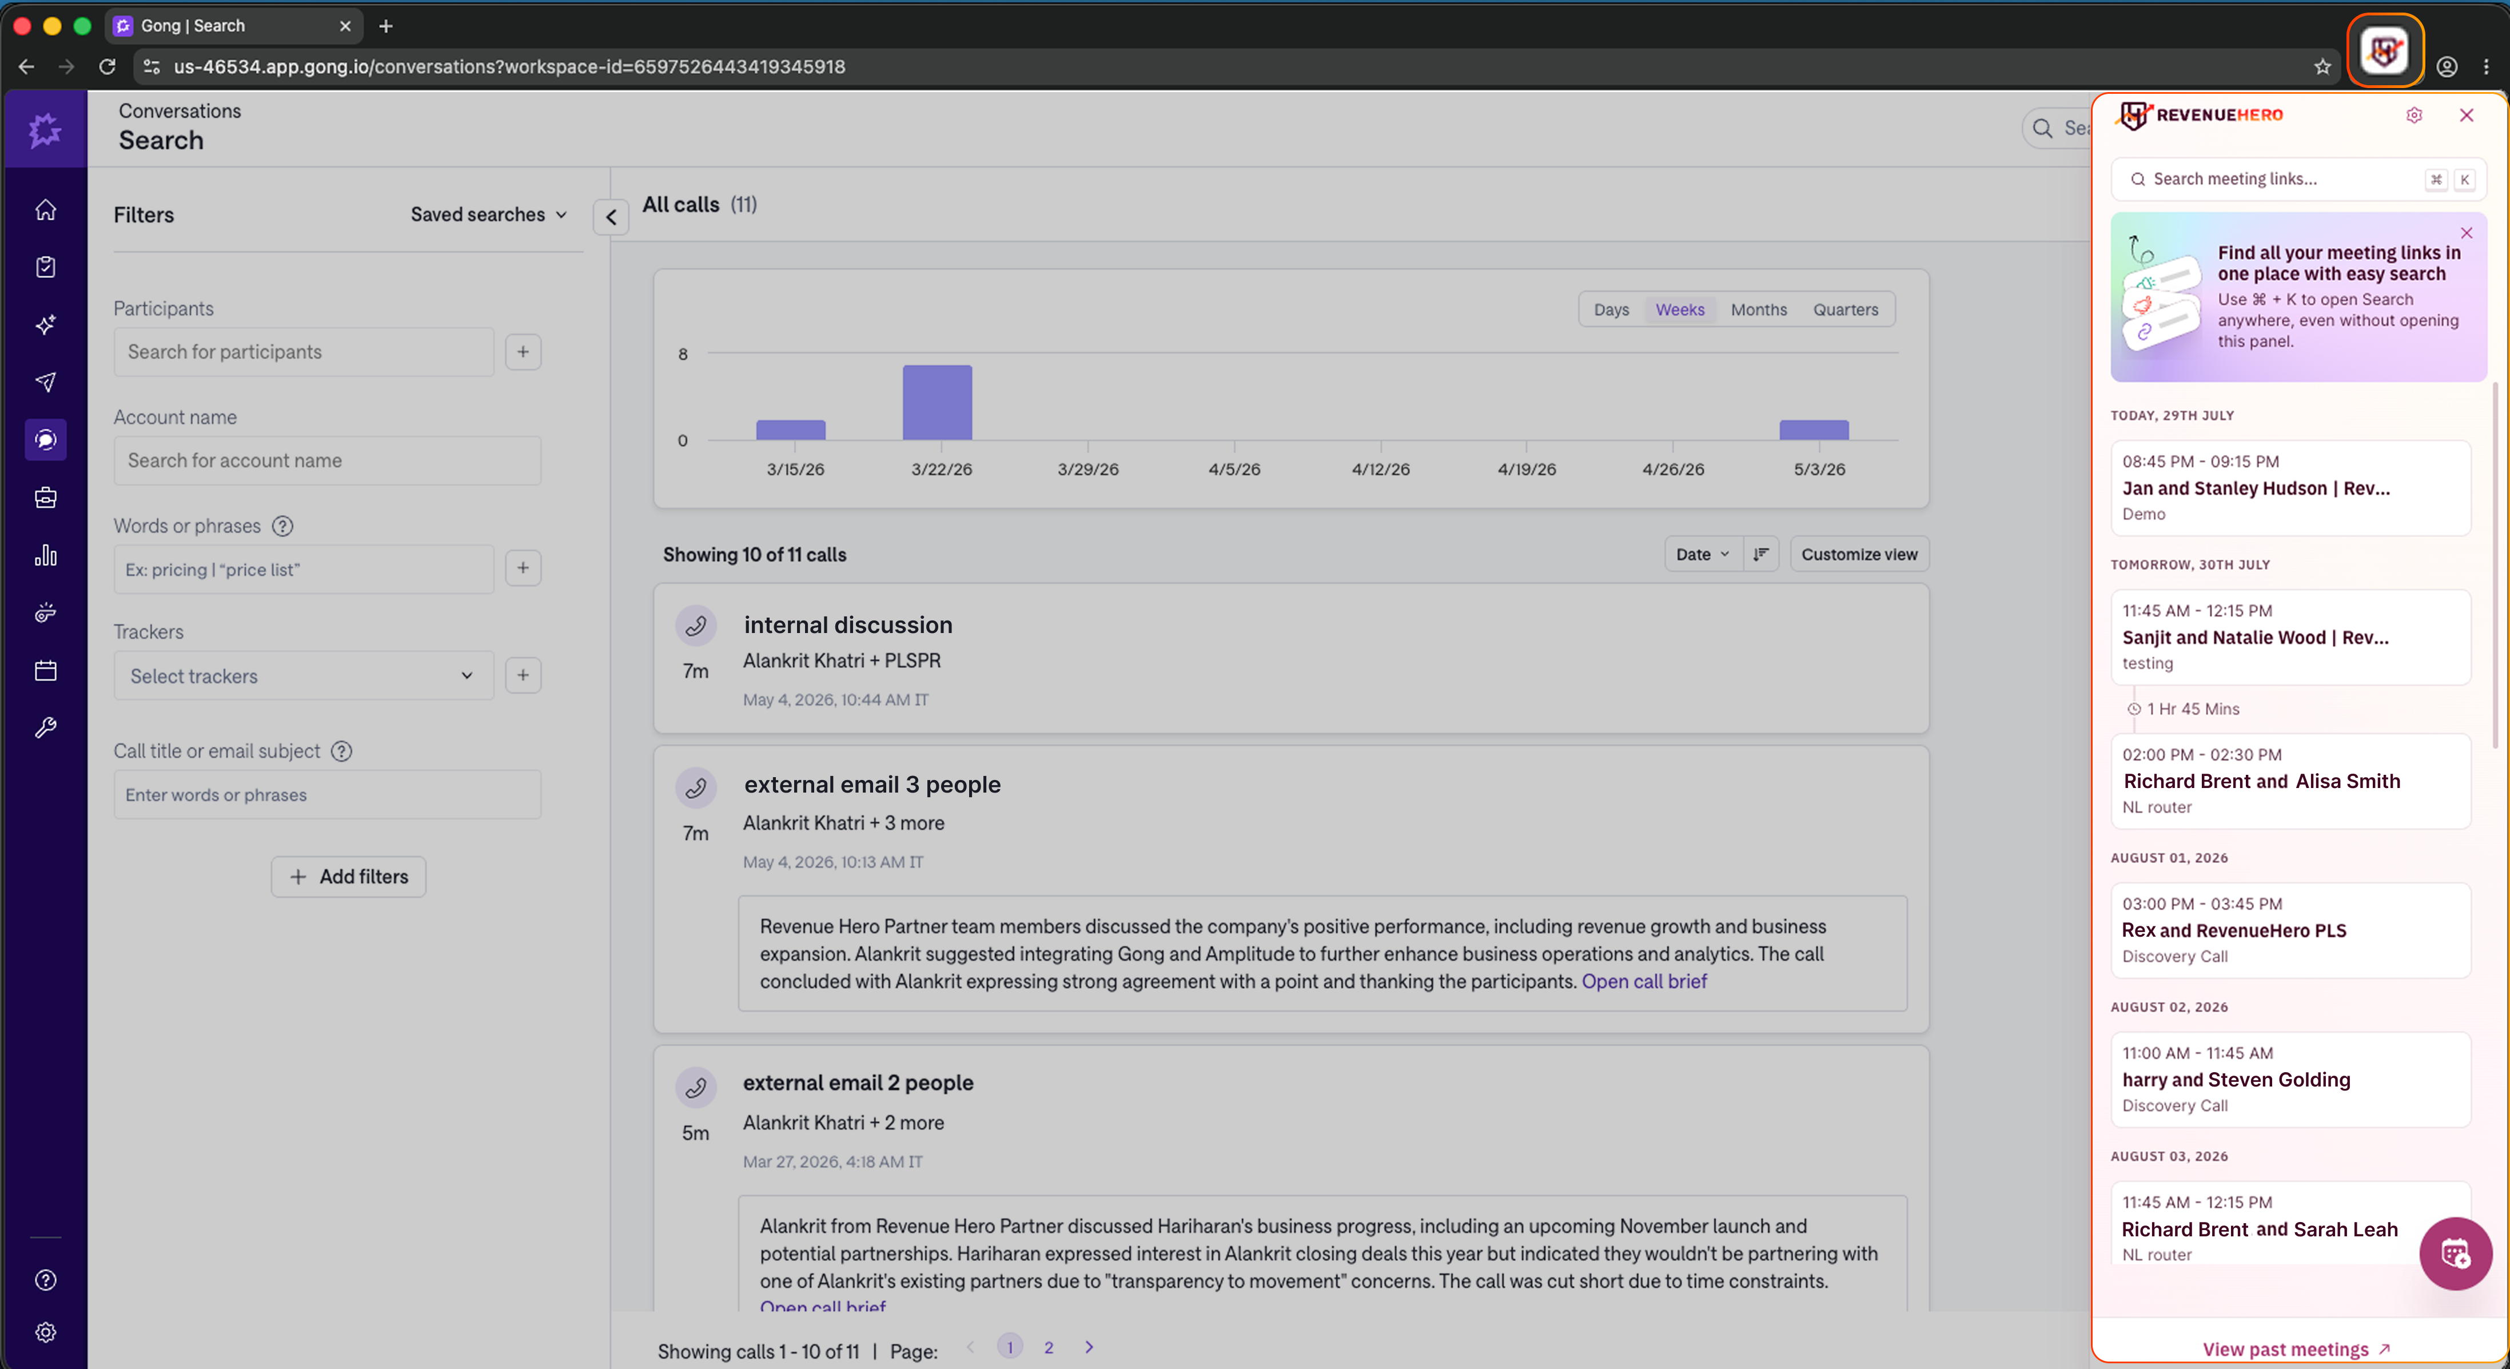Open the internal discussion call title
Screen dimensions: 2510x1369
[x=848, y=626]
